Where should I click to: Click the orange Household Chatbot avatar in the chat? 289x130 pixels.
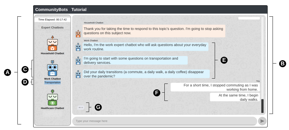78,34
